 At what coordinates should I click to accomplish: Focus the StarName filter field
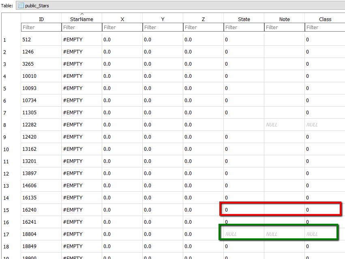tap(81, 27)
